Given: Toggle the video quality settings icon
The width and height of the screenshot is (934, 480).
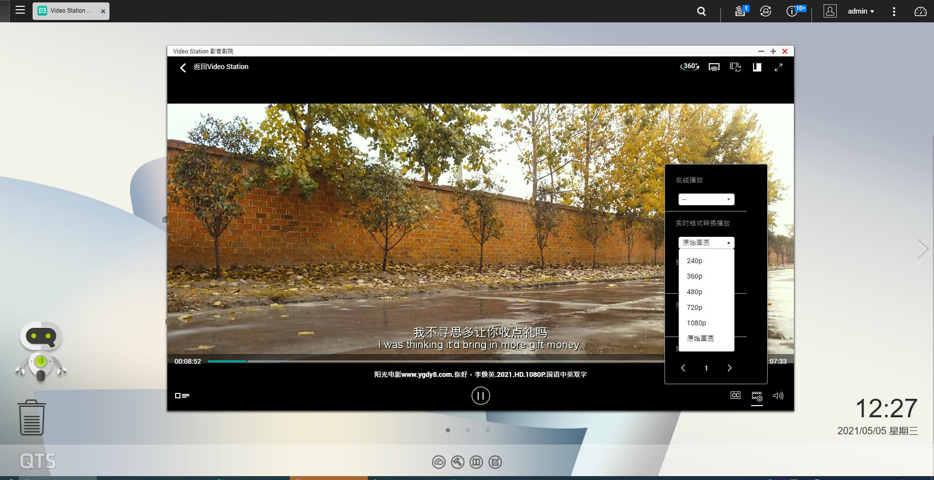Looking at the screenshot, I should pyautogui.click(x=757, y=396).
